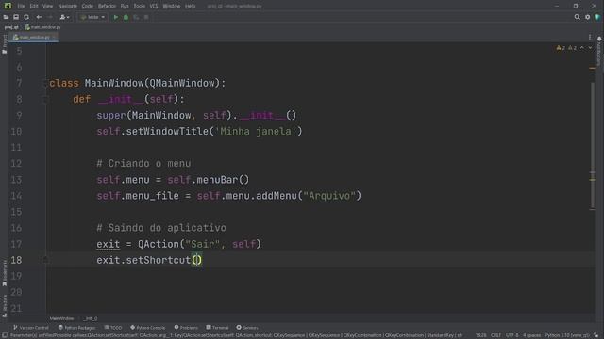Open IDE settings gear icon

587,17
